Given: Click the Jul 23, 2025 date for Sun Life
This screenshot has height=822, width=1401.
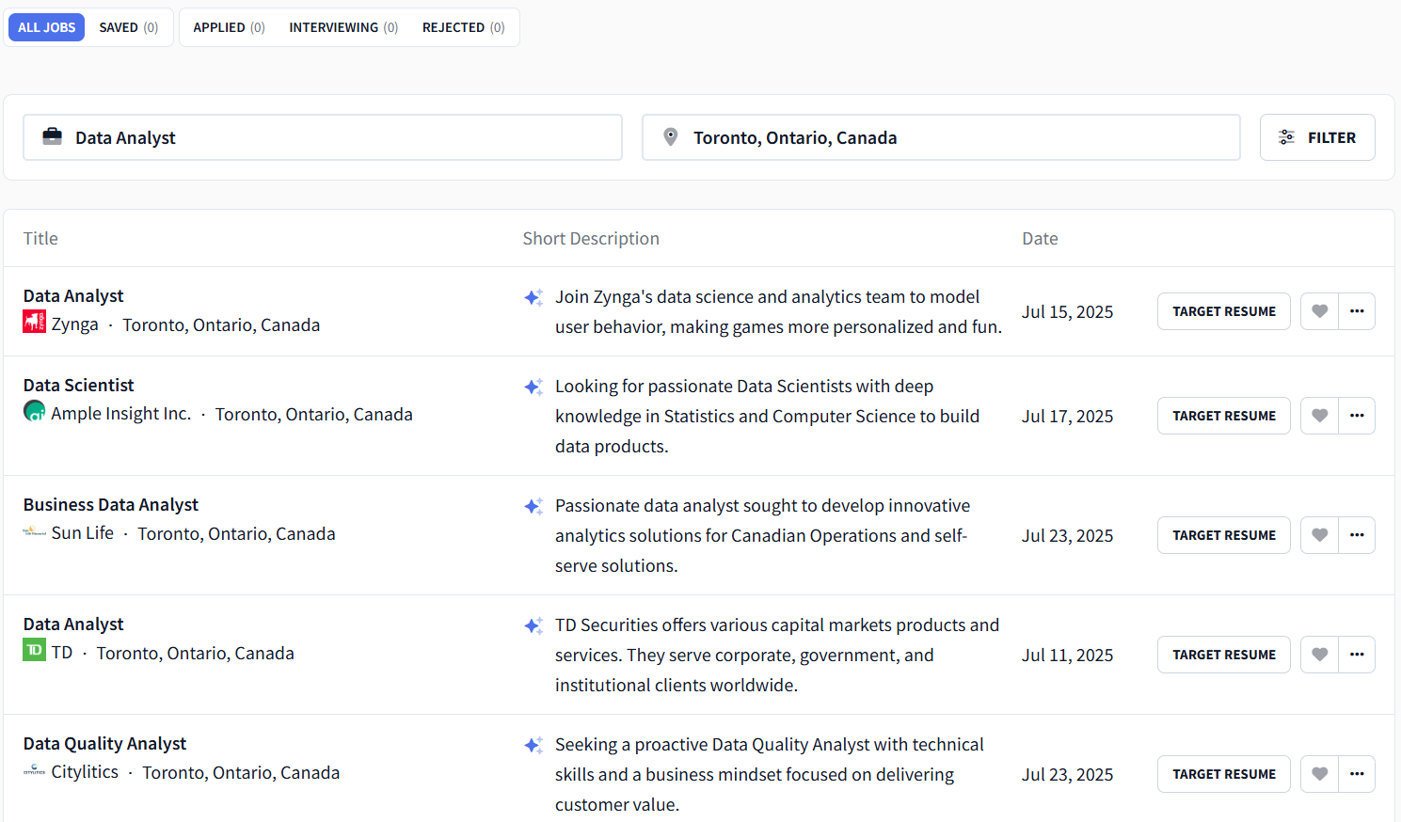Looking at the screenshot, I should (x=1067, y=536).
